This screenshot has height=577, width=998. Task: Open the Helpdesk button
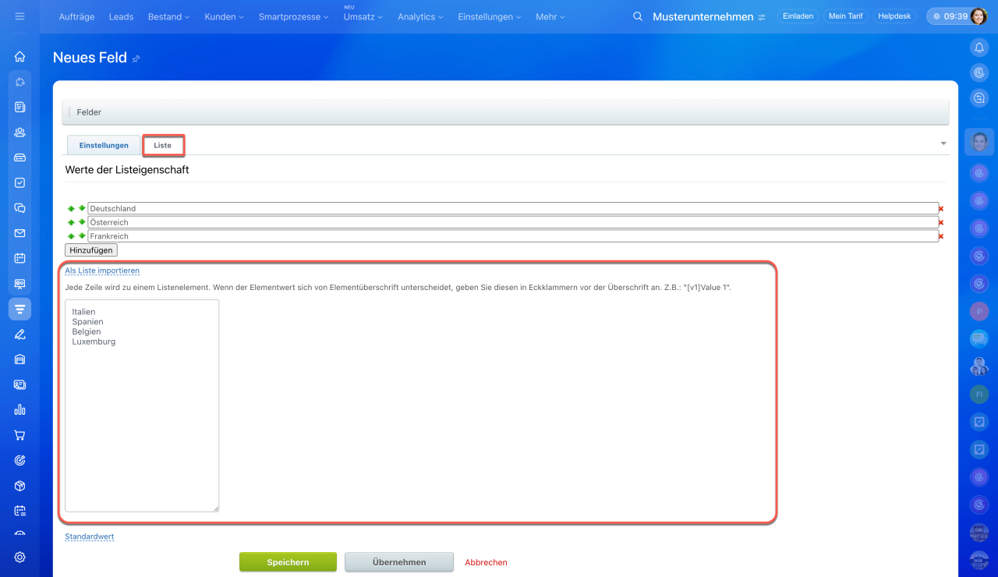point(894,16)
